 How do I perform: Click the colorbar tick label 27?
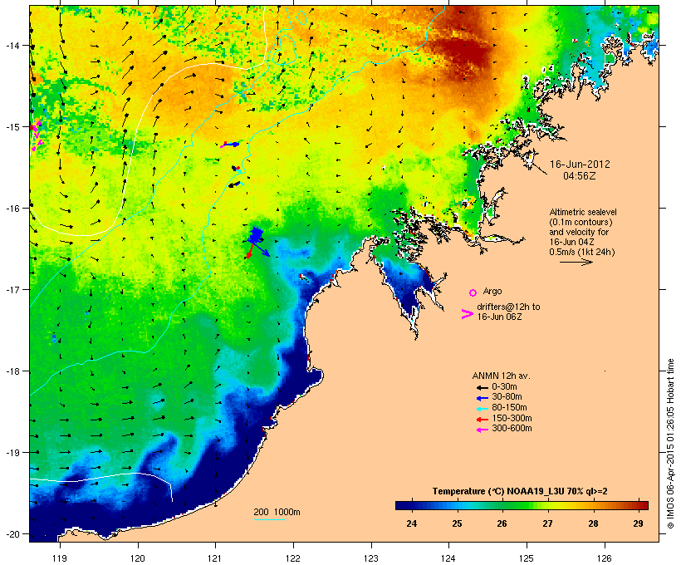[547, 523]
